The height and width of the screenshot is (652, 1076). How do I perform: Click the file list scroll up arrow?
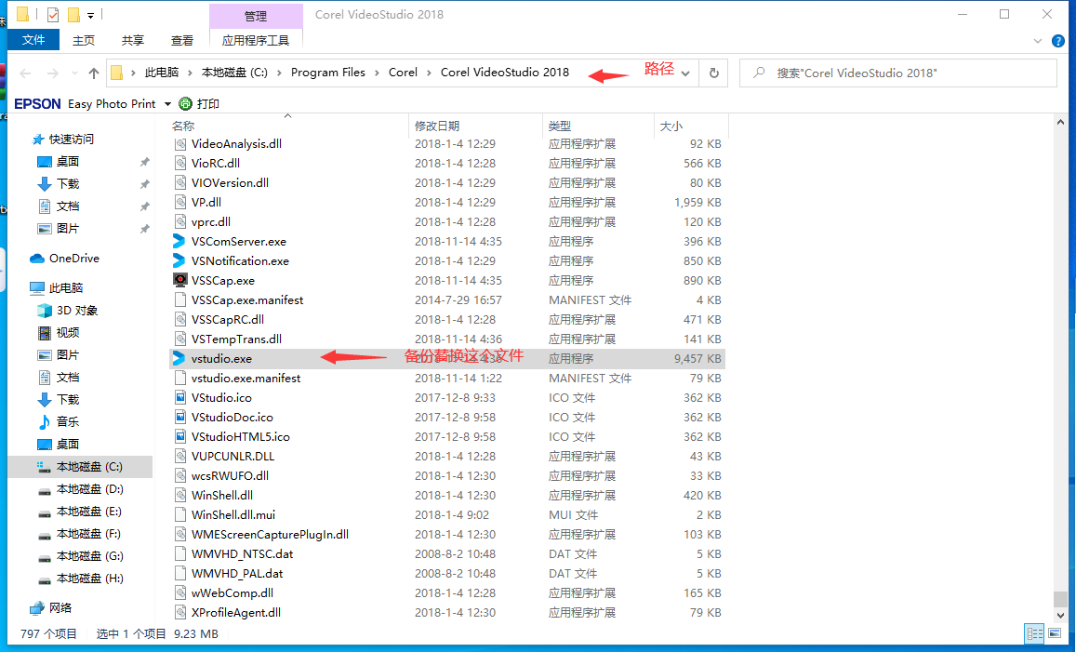(1060, 122)
